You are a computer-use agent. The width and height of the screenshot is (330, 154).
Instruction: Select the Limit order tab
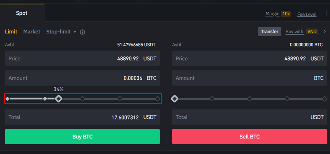pyautogui.click(x=11, y=32)
